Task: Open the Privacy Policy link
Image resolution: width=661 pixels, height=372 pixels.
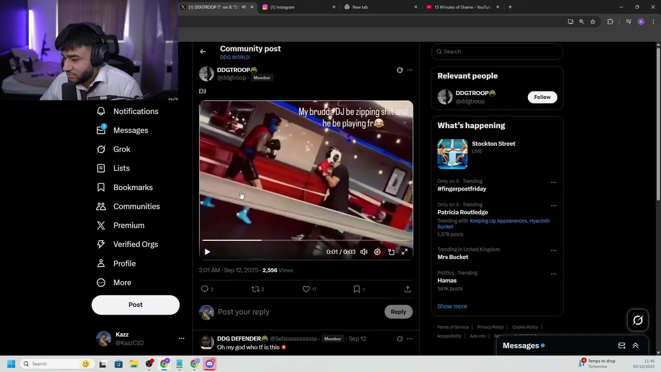Action: click(x=490, y=327)
